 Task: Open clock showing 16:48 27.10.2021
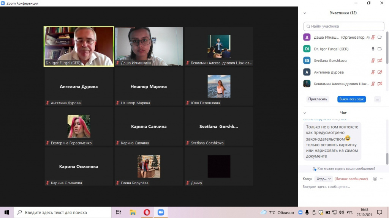coord(364,212)
